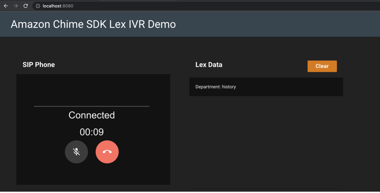Go back in the browser

click(x=6, y=6)
